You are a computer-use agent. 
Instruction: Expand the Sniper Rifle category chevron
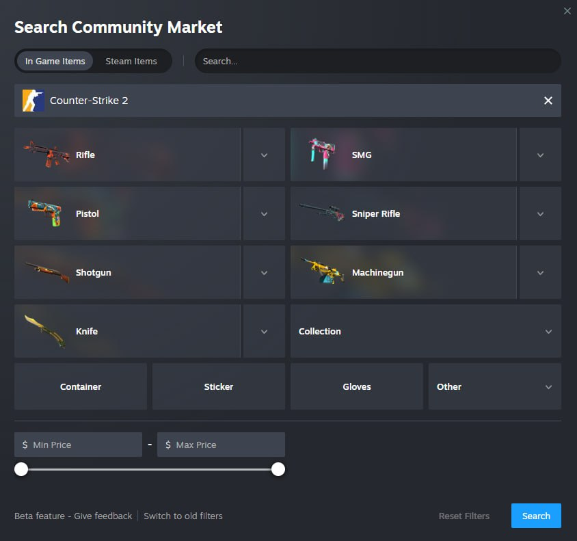(x=540, y=214)
